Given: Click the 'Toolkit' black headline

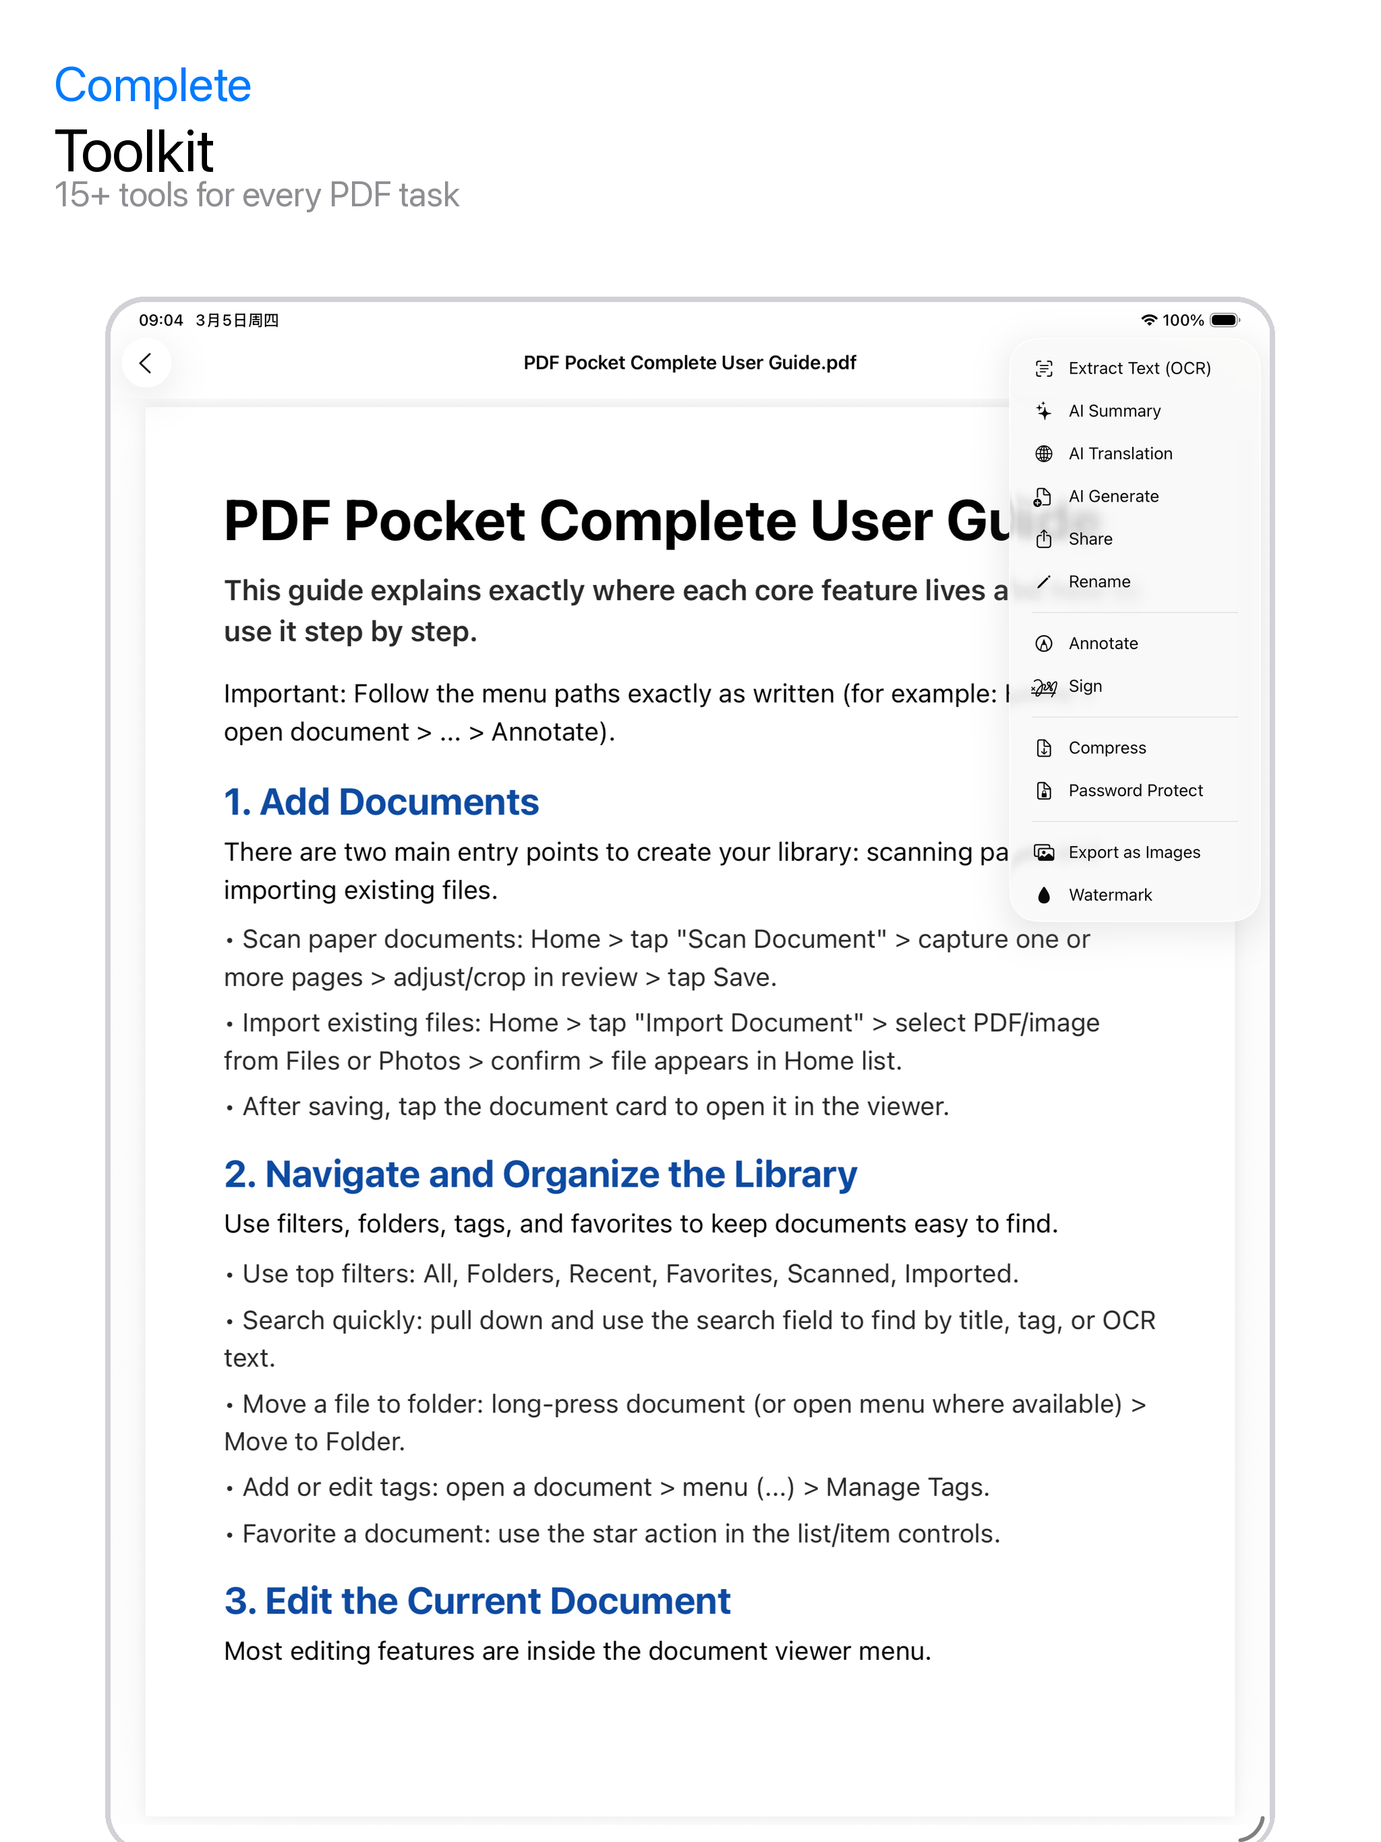Looking at the screenshot, I should (134, 152).
